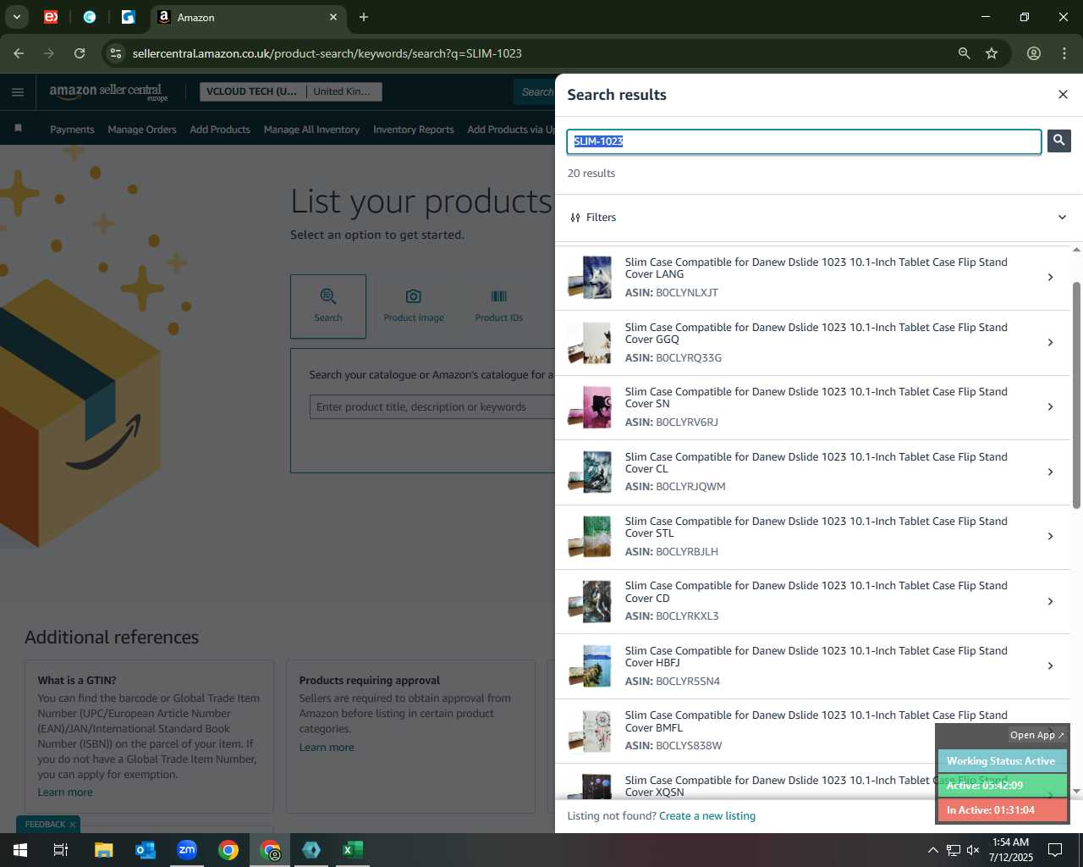Open Outlook from the taskbar
Screen dimensions: 1083x867
pos(145,850)
